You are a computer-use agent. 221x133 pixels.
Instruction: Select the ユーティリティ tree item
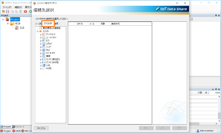tap(51, 37)
